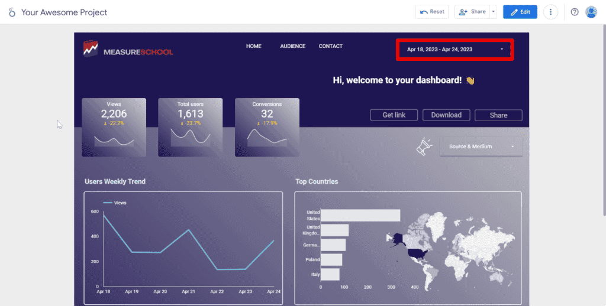Click the Your Awesome Project report title

(64, 12)
